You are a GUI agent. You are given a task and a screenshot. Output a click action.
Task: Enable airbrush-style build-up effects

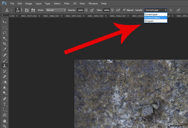118,10
